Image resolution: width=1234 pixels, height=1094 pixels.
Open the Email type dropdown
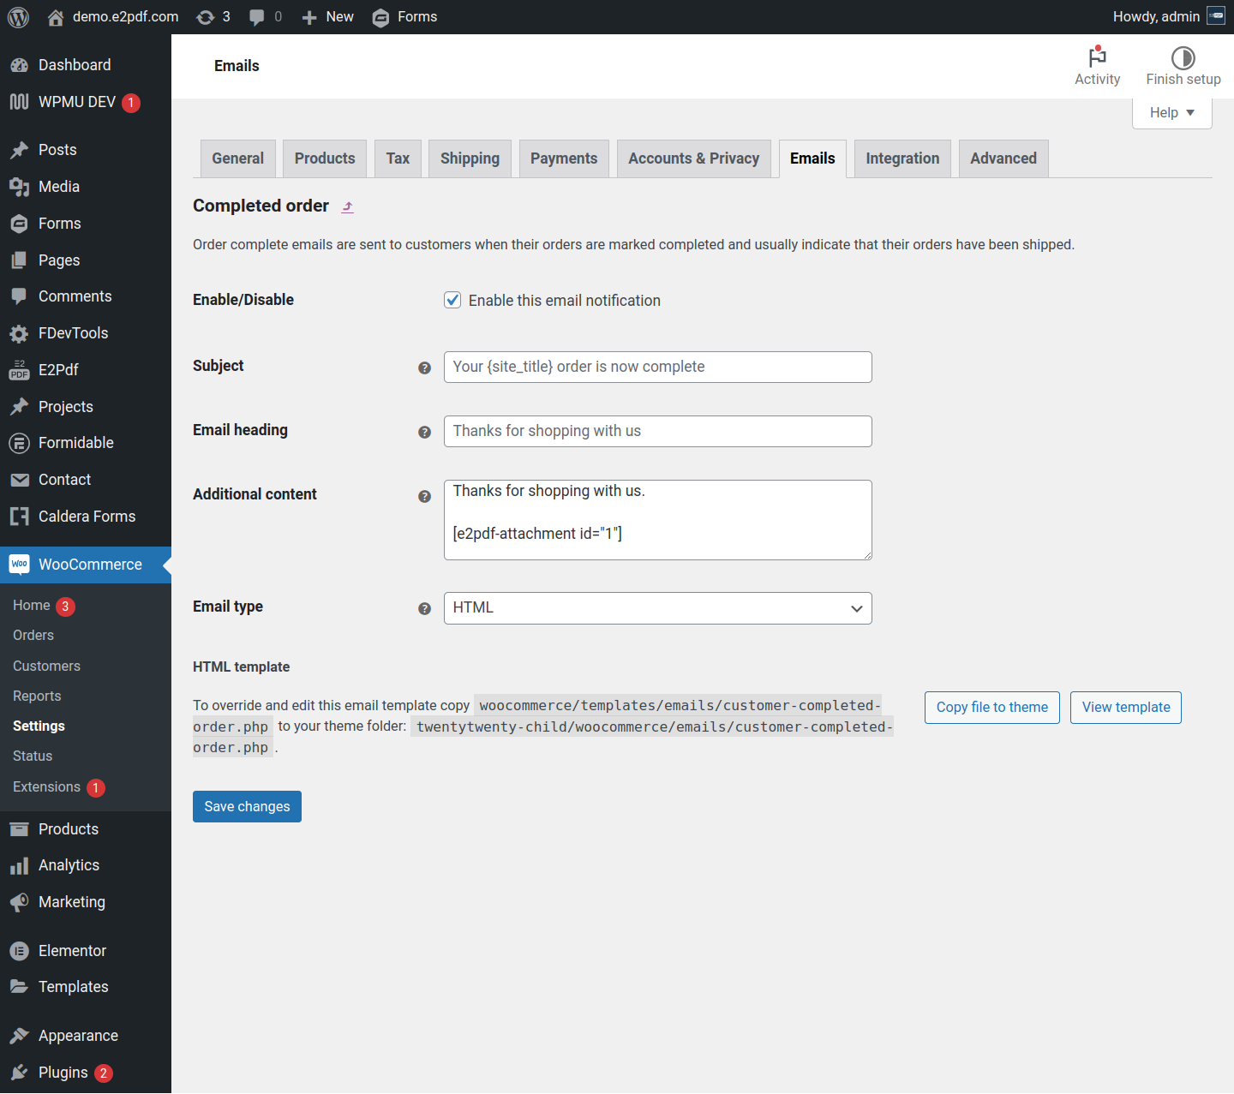click(657, 608)
